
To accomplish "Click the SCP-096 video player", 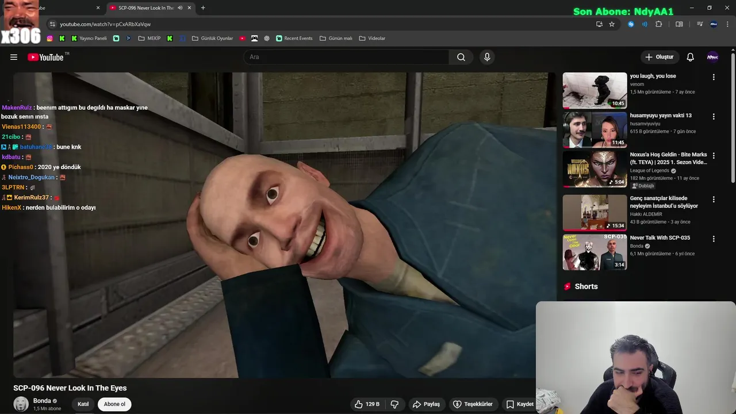I will [x=285, y=225].
